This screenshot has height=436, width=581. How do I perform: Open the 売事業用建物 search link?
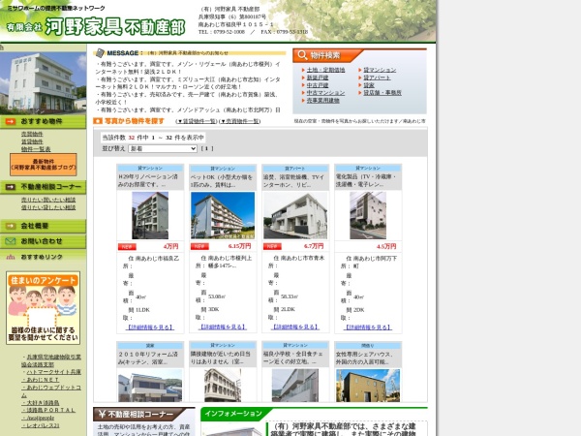[322, 101]
